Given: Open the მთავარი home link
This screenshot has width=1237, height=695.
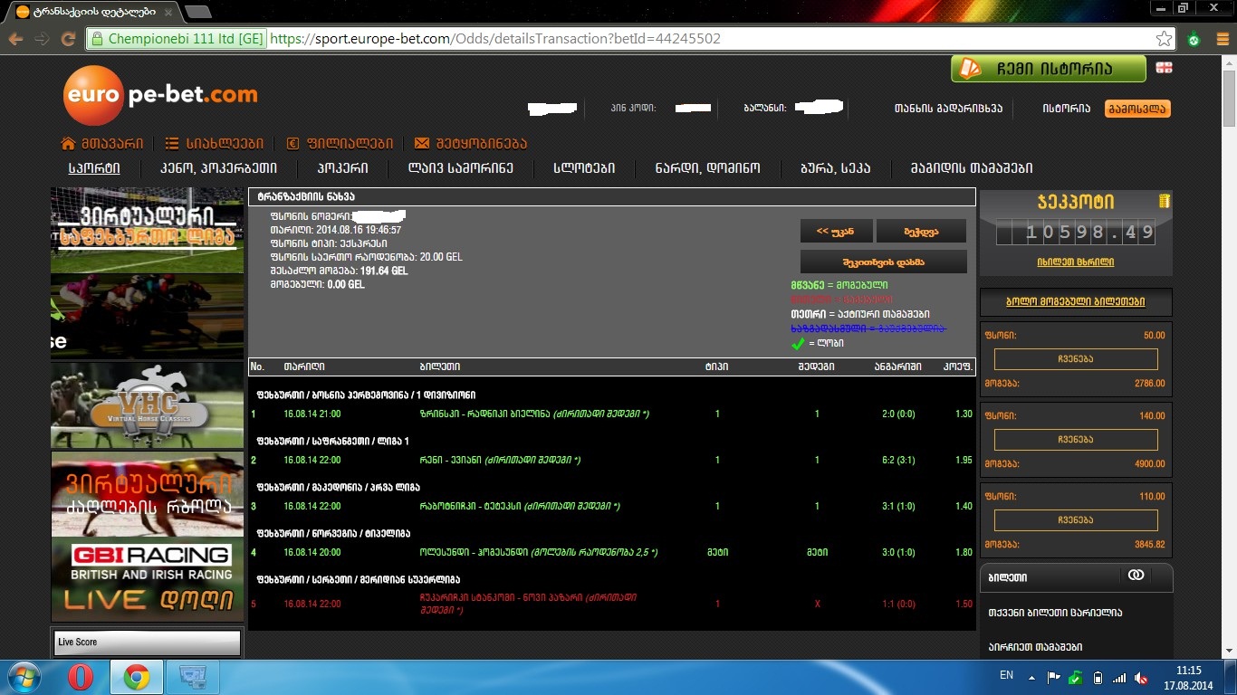Looking at the screenshot, I should click(111, 143).
